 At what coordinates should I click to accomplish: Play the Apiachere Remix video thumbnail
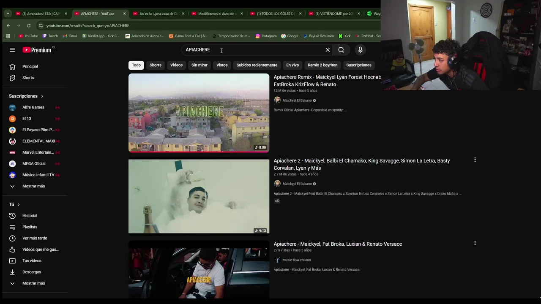pyautogui.click(x=199, y=113)
